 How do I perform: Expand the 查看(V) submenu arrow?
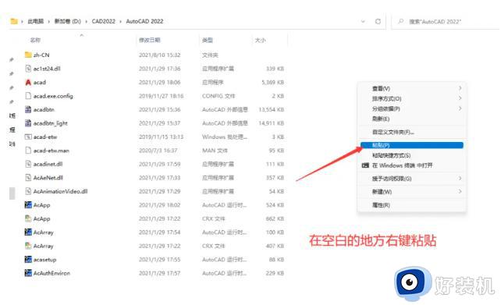pyautogui.click(x=460, y=88)
